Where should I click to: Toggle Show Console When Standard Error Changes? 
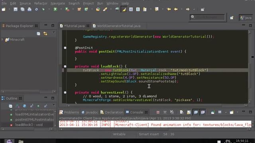click(x=203, y=112)
